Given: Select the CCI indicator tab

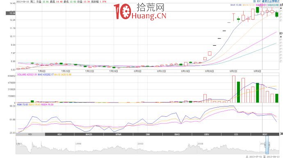Looking at the screenshot, I should pyautogui.click(x=236, y=134).
